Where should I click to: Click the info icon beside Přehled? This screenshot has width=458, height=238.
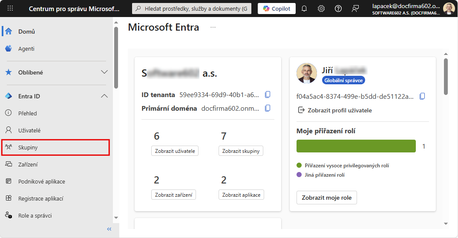(9, 113)
